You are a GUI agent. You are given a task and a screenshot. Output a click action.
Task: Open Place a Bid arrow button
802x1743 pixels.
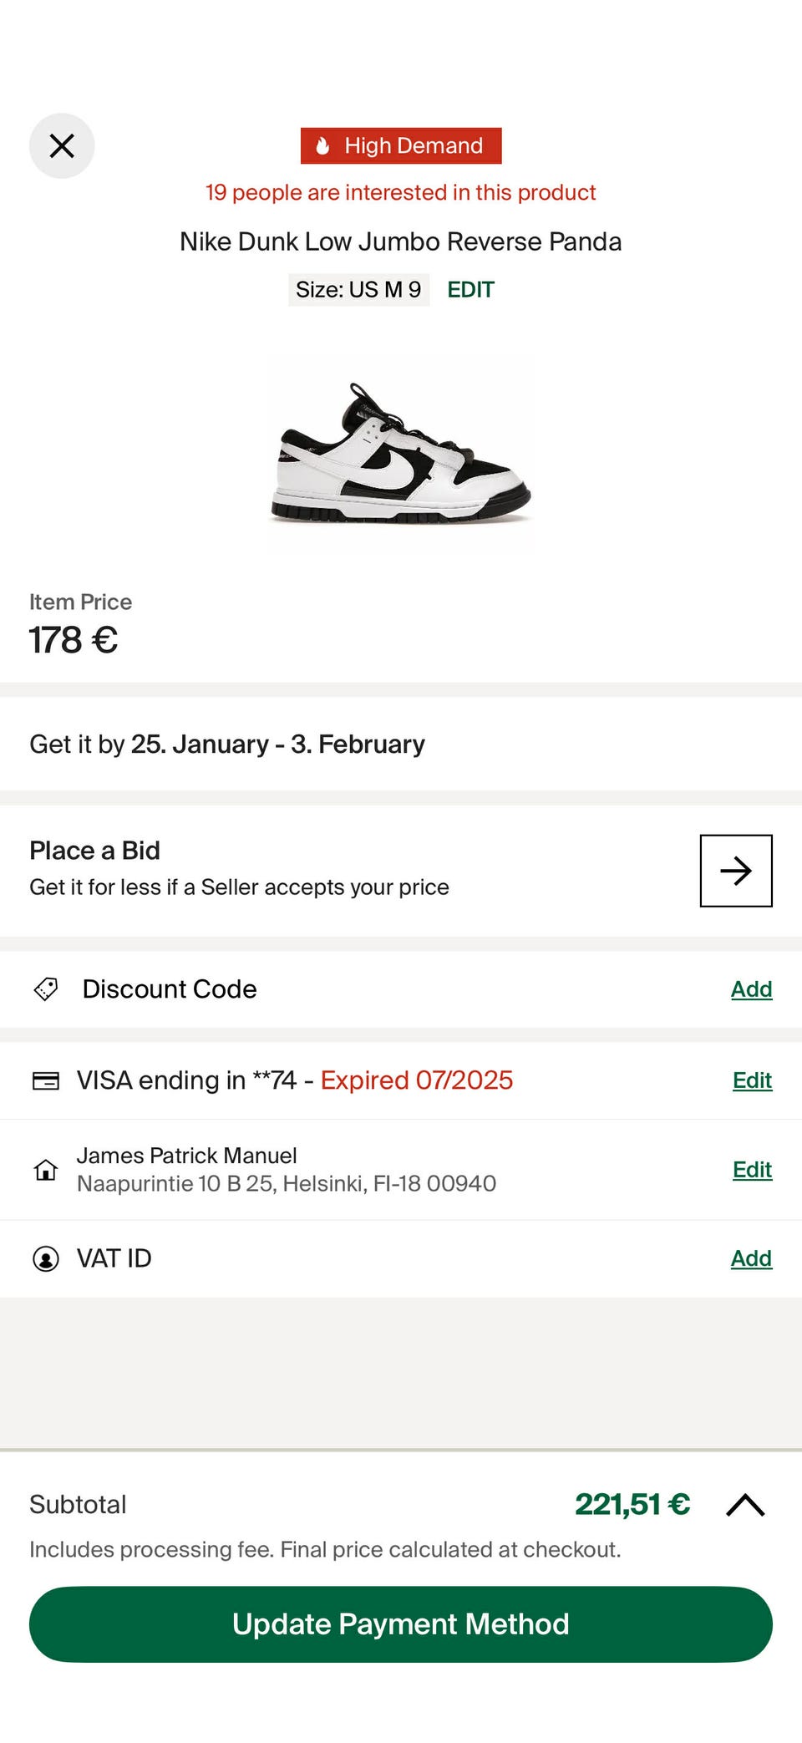[x=735, y=871]
